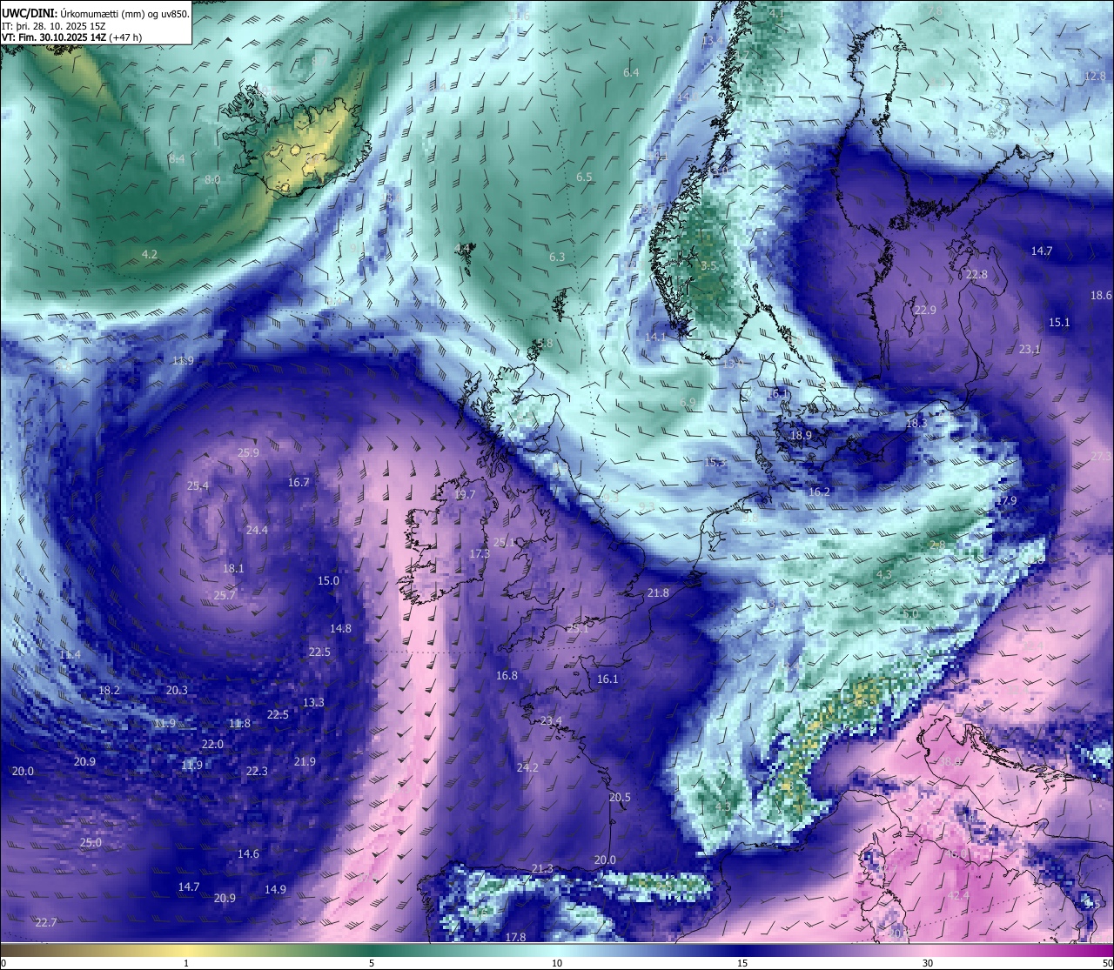Viewport: 1114px width, 970px height.
Task: Click the map value '16.8'
Action: coord(507,675)
